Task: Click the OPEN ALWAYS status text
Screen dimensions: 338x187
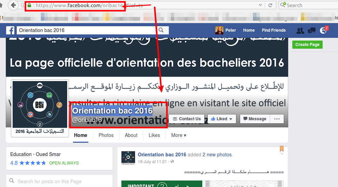Action: [x=64, y=163]
